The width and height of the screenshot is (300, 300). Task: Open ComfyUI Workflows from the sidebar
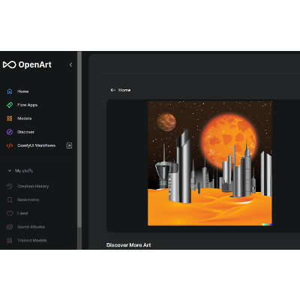[x=37, y=145]
